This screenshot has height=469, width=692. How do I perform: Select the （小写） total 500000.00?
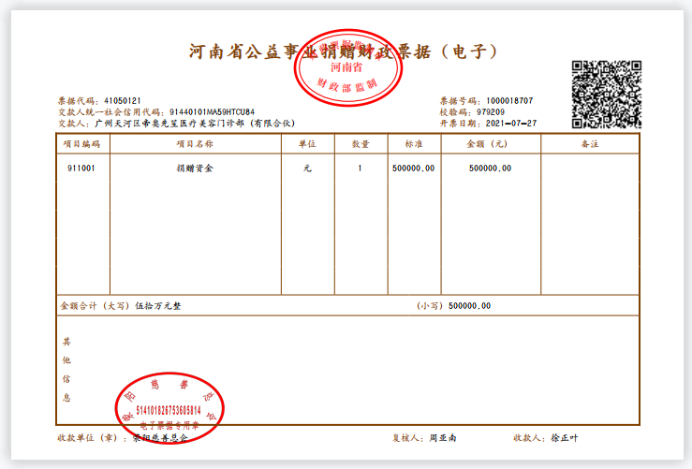[x=469, y=306]
